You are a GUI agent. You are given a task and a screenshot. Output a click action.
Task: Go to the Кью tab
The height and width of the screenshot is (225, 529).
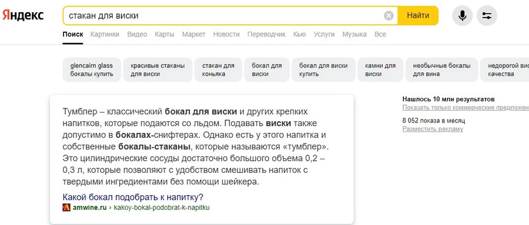point(299,35)
